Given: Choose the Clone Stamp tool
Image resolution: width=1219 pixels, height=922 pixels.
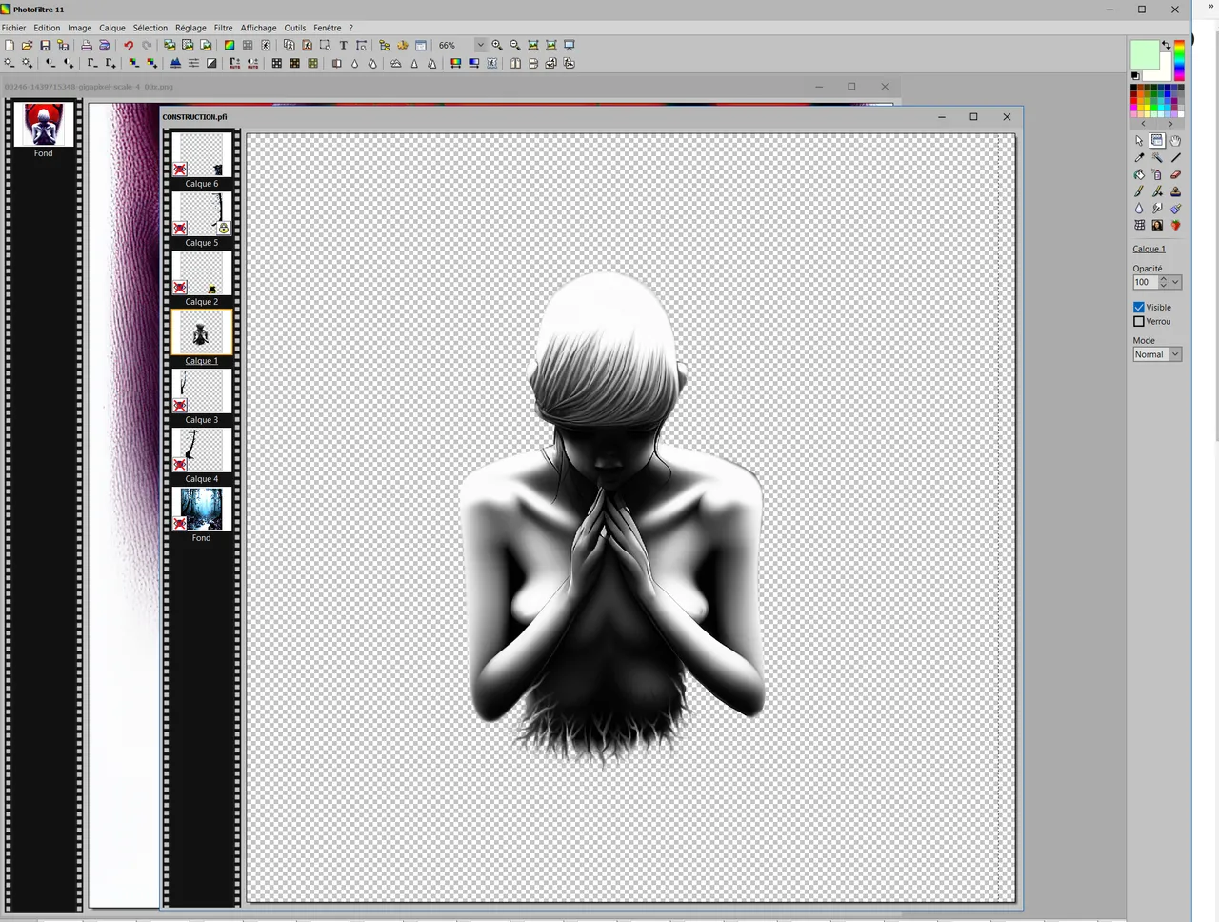Looking at the screenshot, I should coord(1175,191).
